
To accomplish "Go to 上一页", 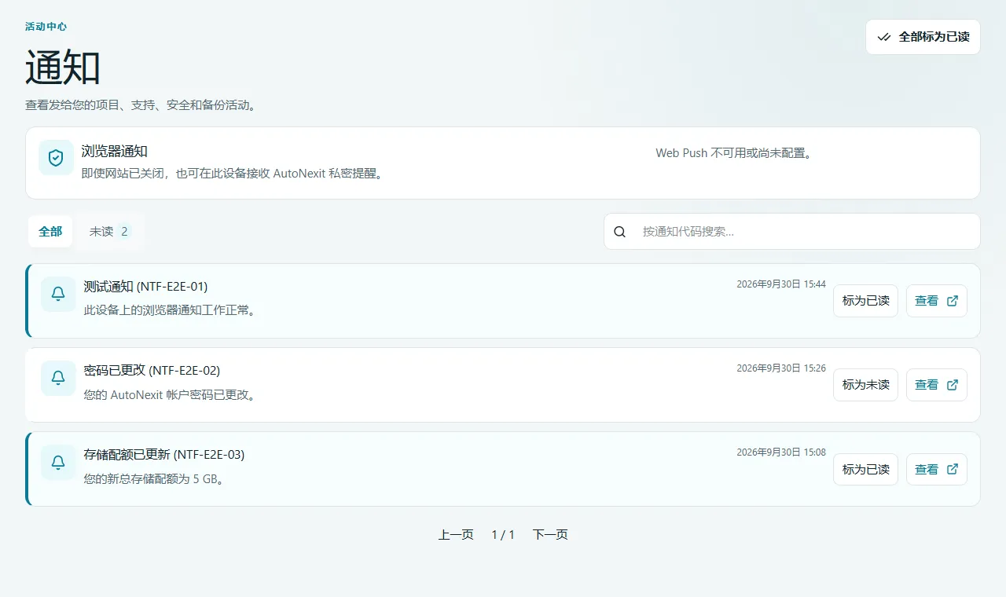I will coord(456,535).
